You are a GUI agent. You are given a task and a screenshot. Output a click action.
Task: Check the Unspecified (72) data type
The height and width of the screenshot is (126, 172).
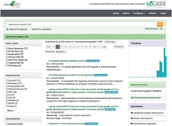[x=7, y=54]
